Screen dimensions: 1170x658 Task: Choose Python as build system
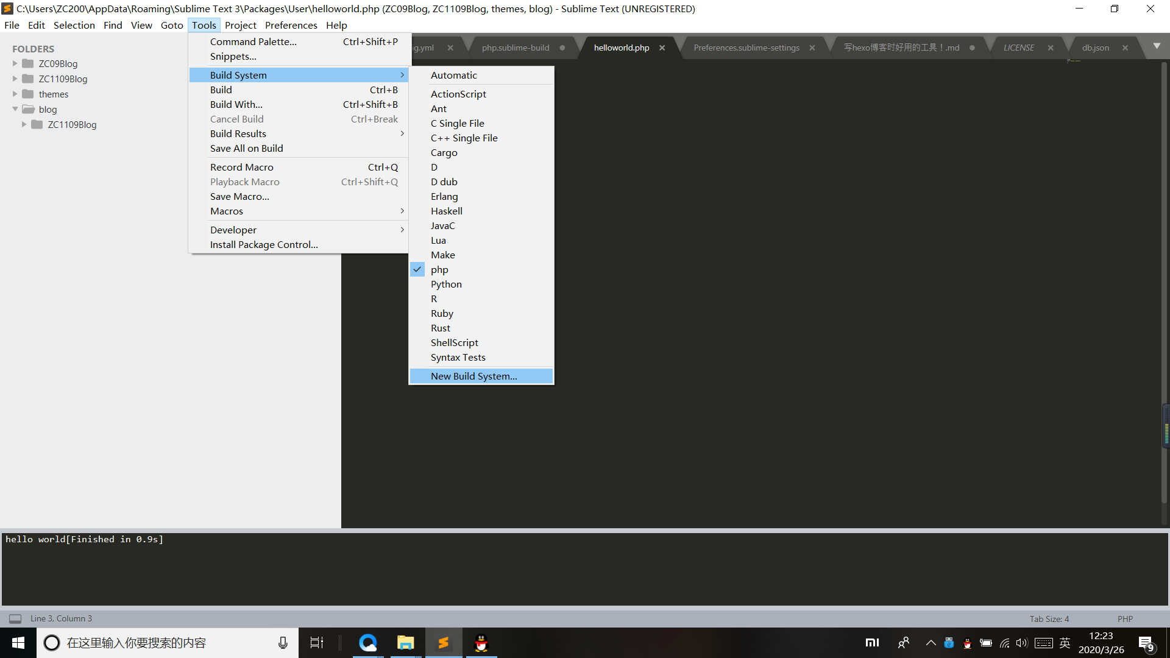coord(446,284)
